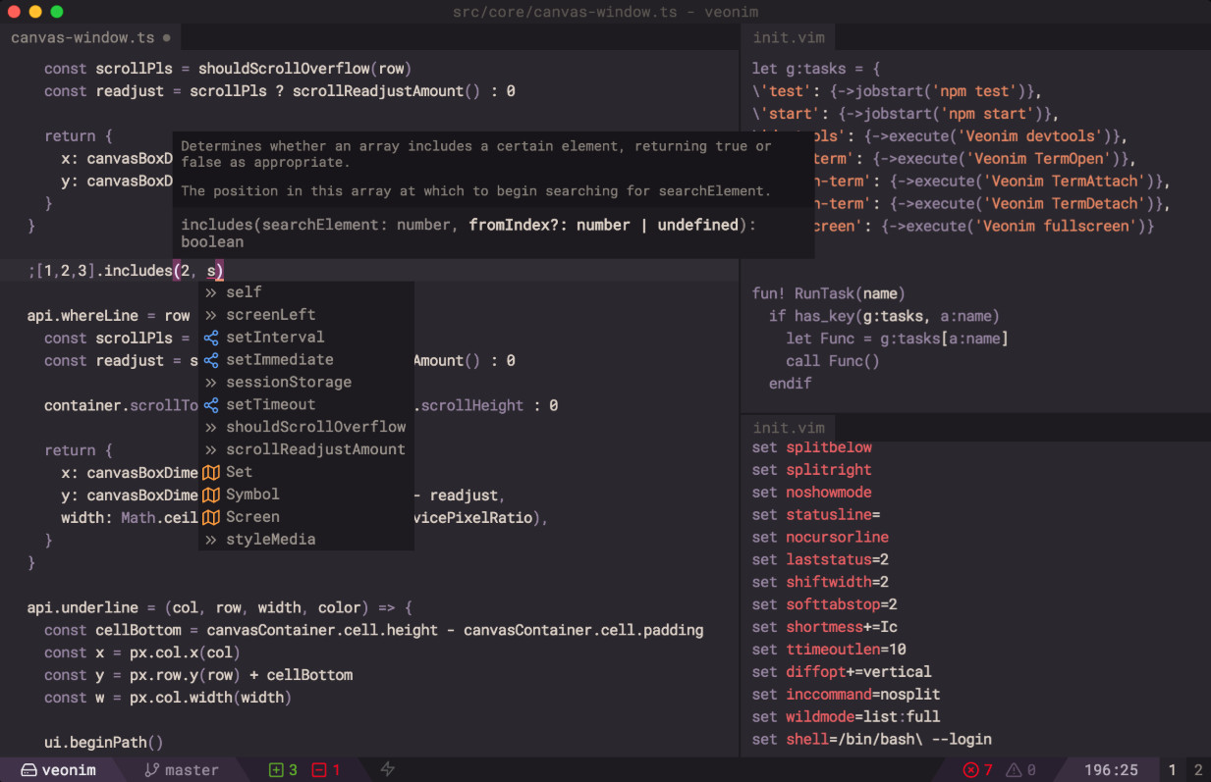This screenshot has height=782, width=1211.
Task: Click the orange icon beside Set
Action: click(211, 472)
